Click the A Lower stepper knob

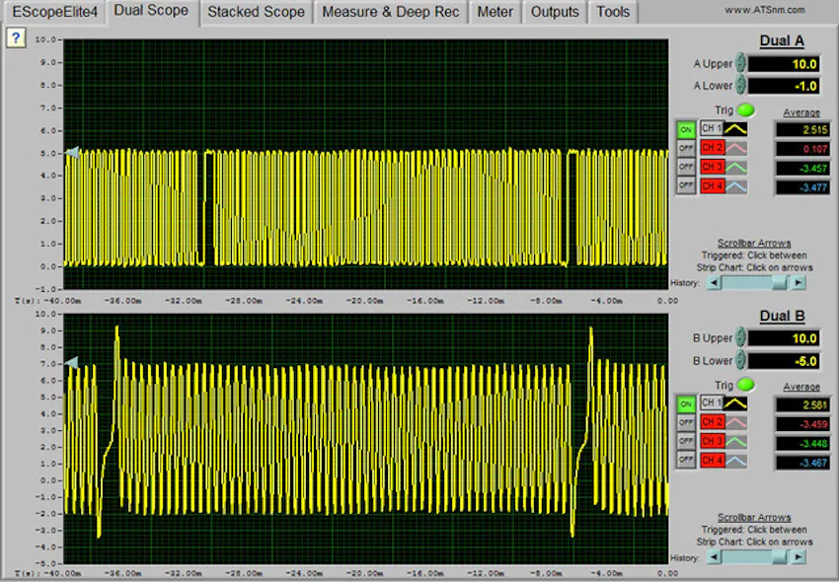pos(740,85)
